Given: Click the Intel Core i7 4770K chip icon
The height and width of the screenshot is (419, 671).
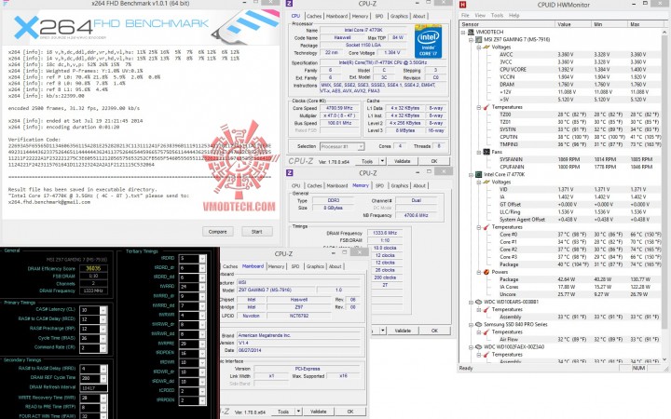Looking at the screenshot, I should tap(479, 174).
